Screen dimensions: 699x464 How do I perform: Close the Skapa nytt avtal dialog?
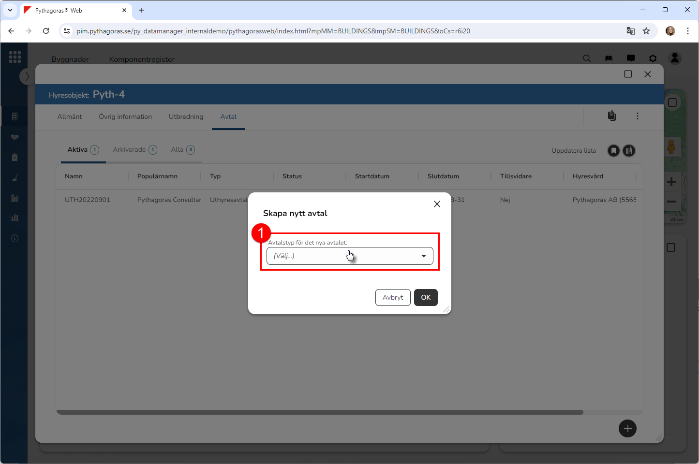tap(437, 204)
